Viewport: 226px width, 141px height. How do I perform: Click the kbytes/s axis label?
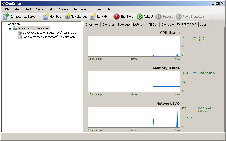pos(187,117)
